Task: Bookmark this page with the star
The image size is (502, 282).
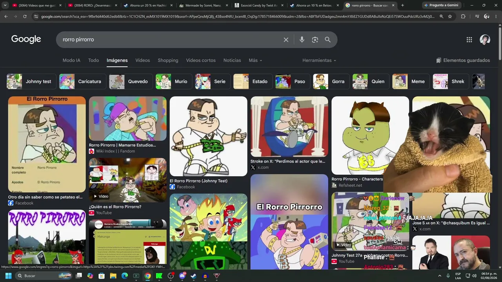Action: [450, 16]
